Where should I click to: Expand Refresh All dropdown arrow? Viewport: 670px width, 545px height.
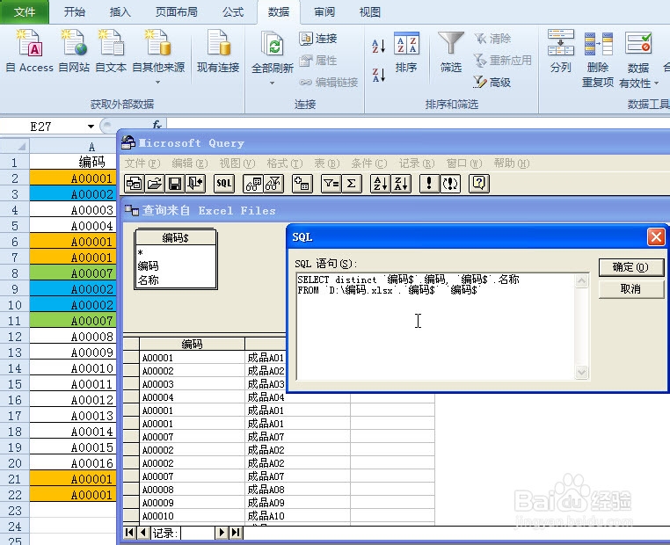click(x=273, y=83)
